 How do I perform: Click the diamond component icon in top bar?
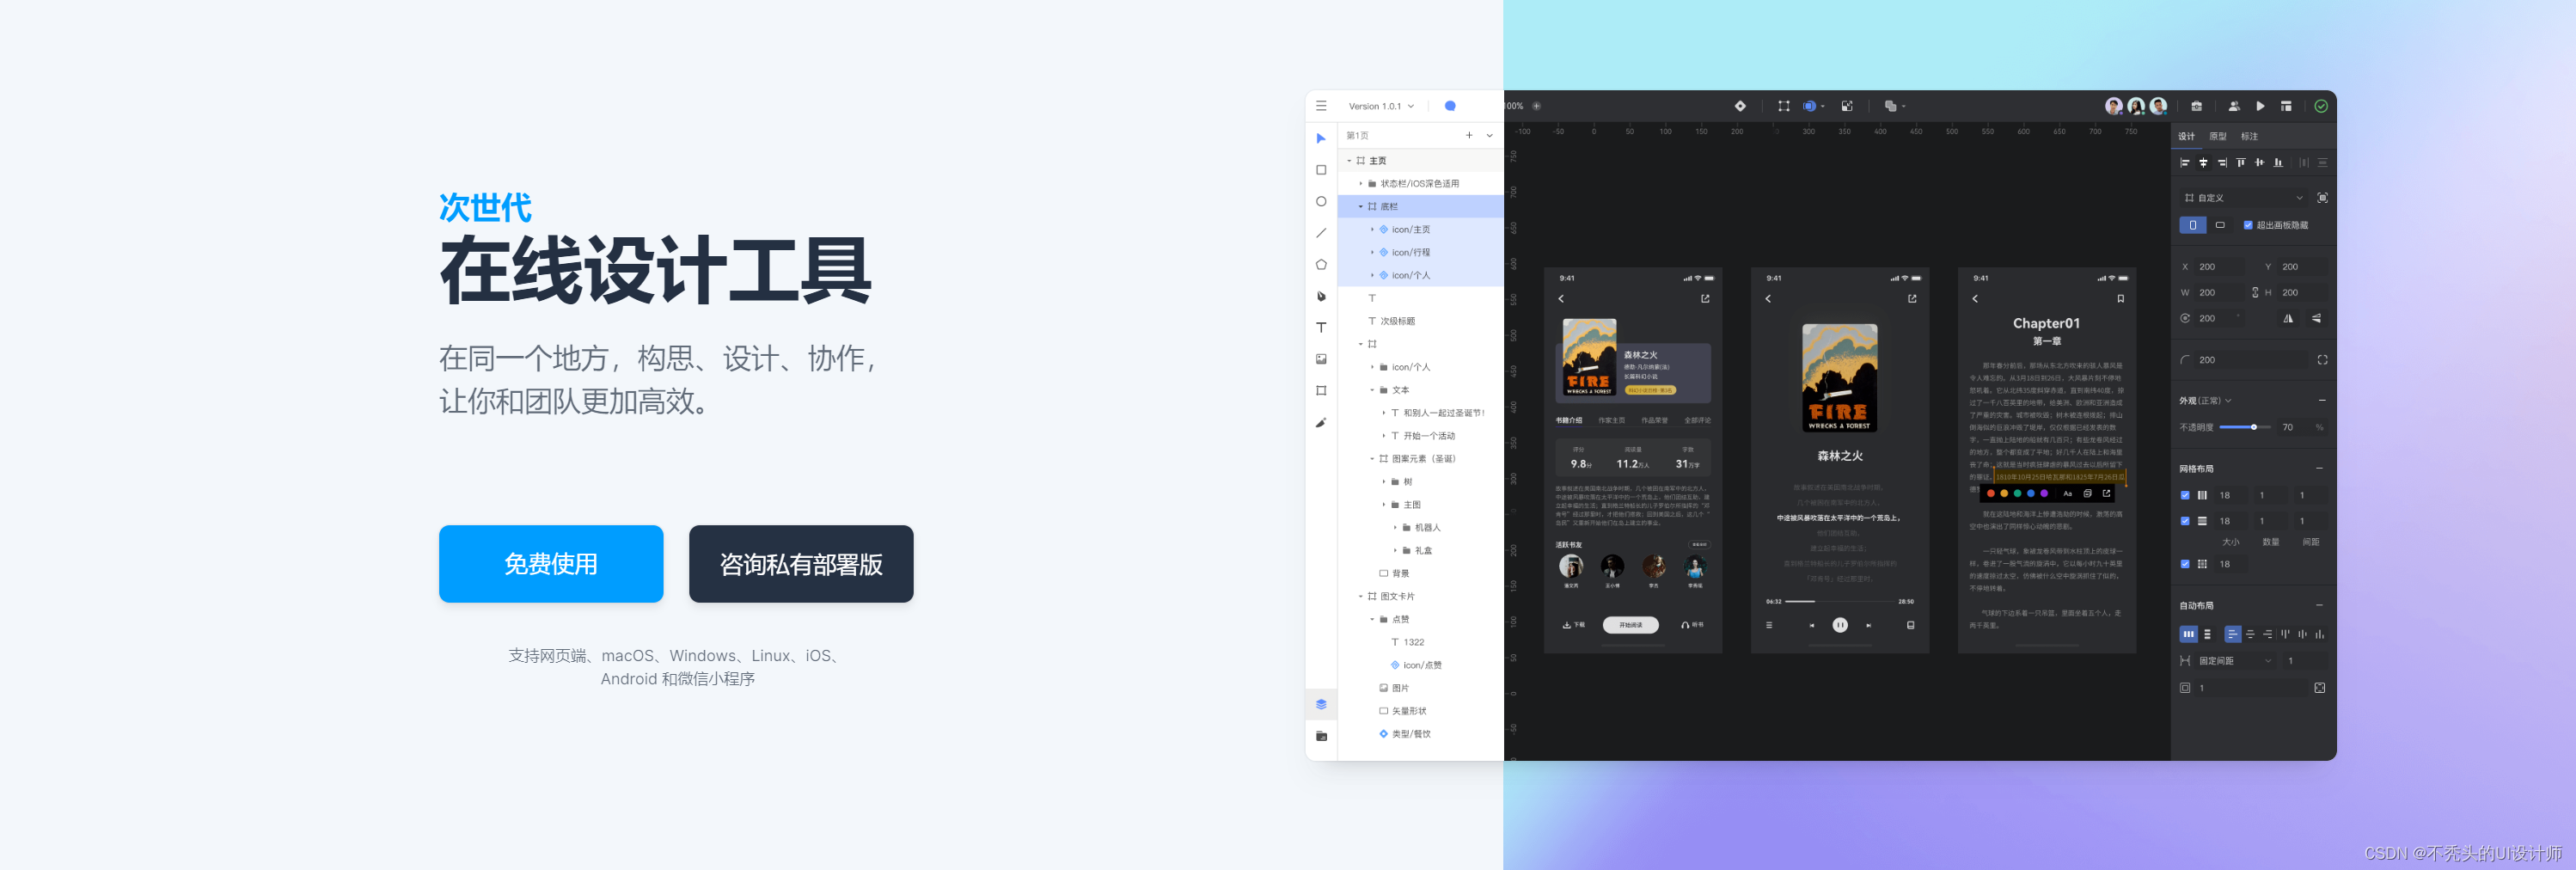(1740, 106)
